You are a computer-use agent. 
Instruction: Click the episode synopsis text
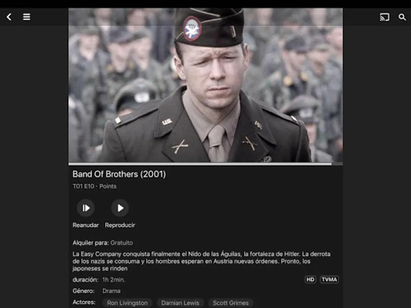coord(201,261)
